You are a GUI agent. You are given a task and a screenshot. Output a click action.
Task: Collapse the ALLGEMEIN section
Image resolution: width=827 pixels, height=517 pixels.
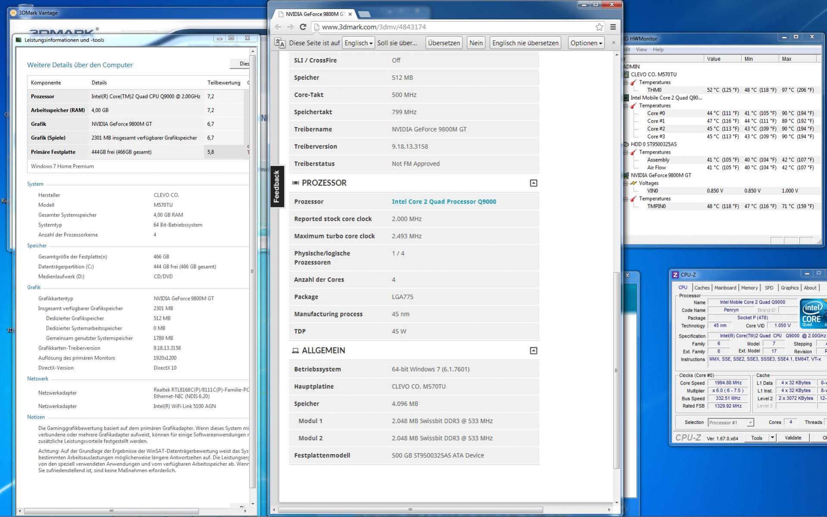pos(534,351)
